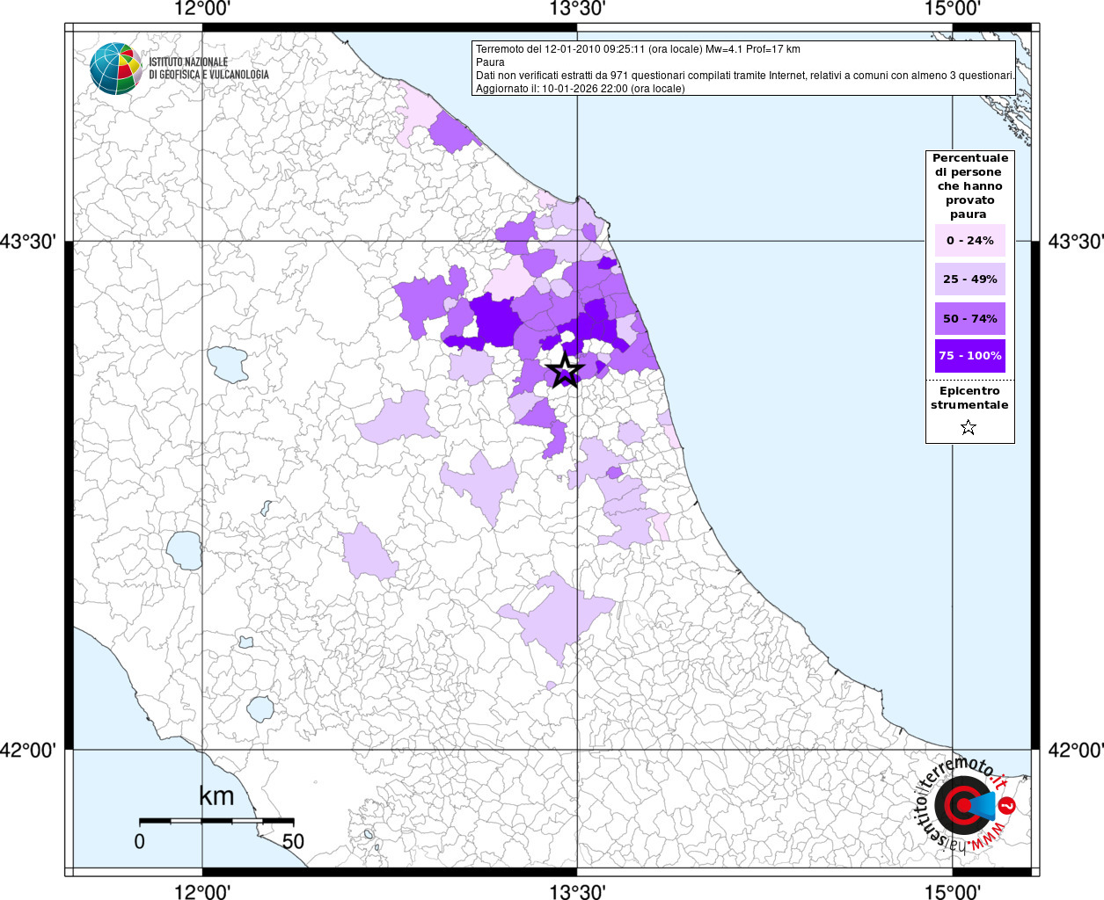Click the epicenter star on the map
This screenshot has height=900, width=1104.
[x=565, y=370]
